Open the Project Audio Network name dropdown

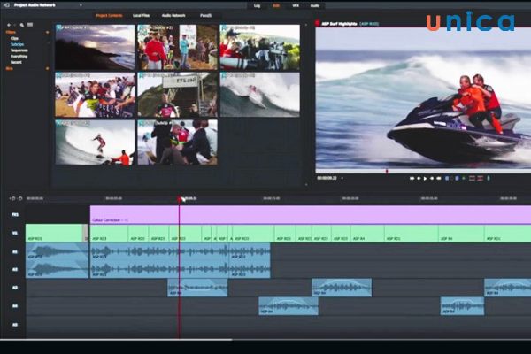81,5
